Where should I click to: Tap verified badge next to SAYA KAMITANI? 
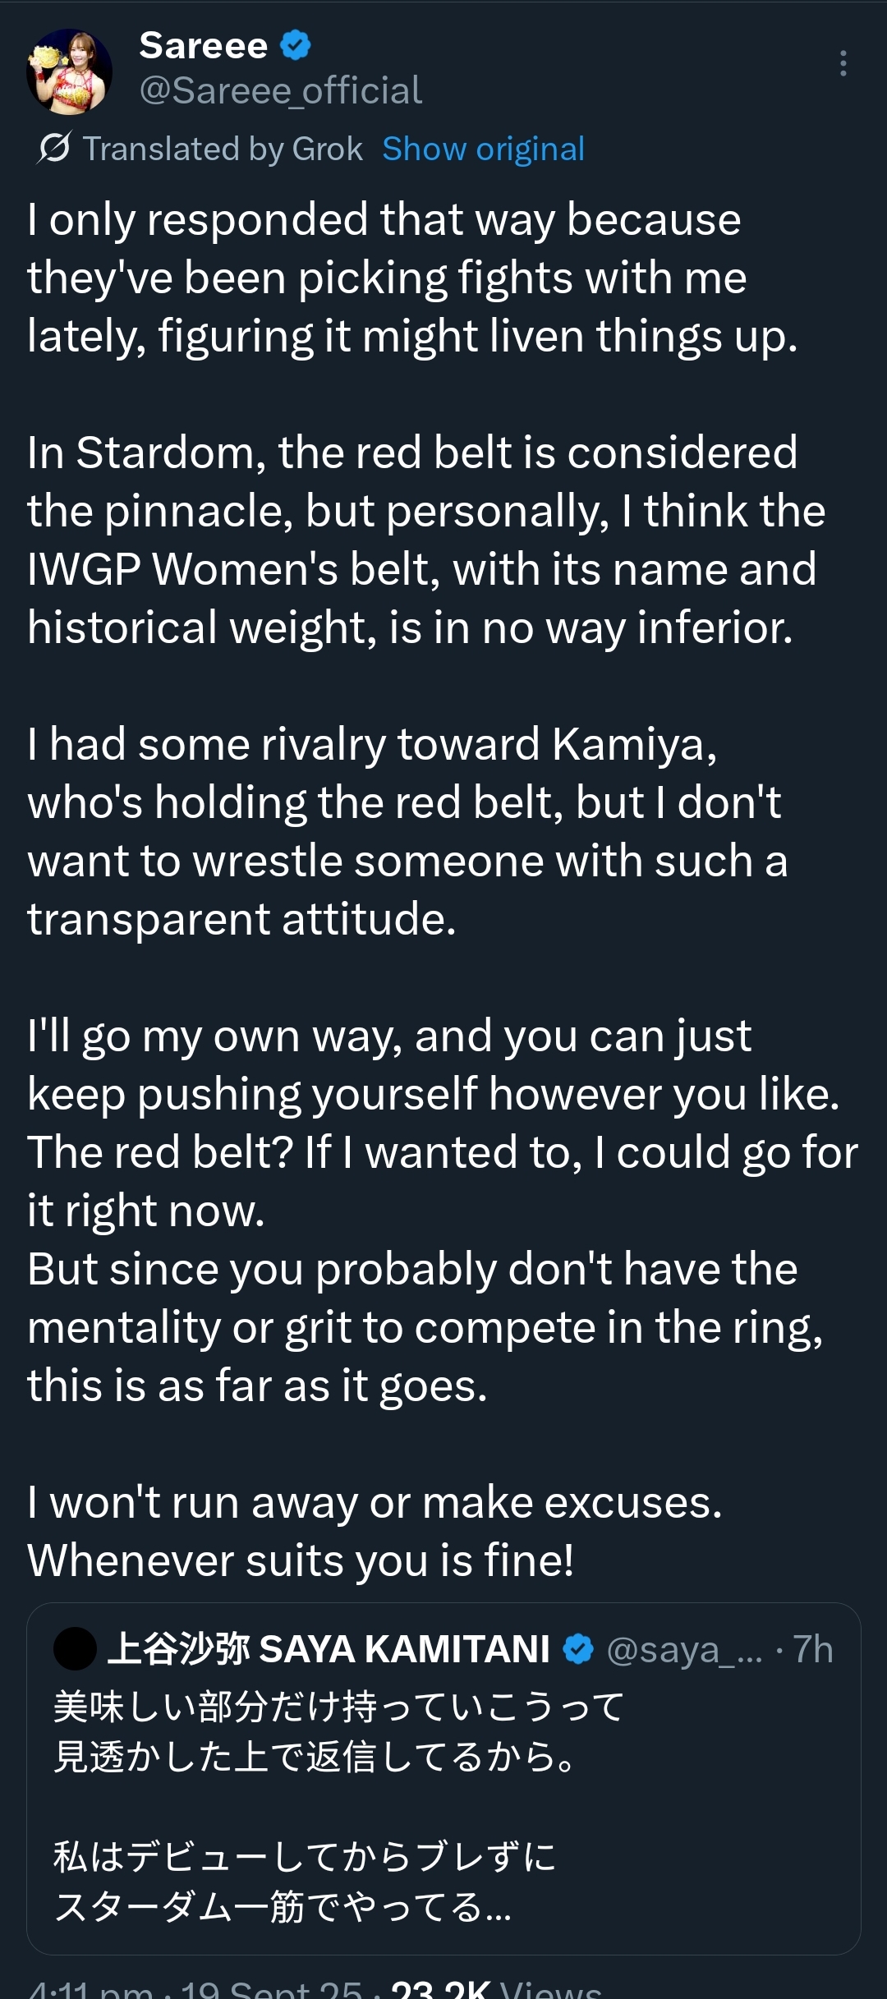578,1648
